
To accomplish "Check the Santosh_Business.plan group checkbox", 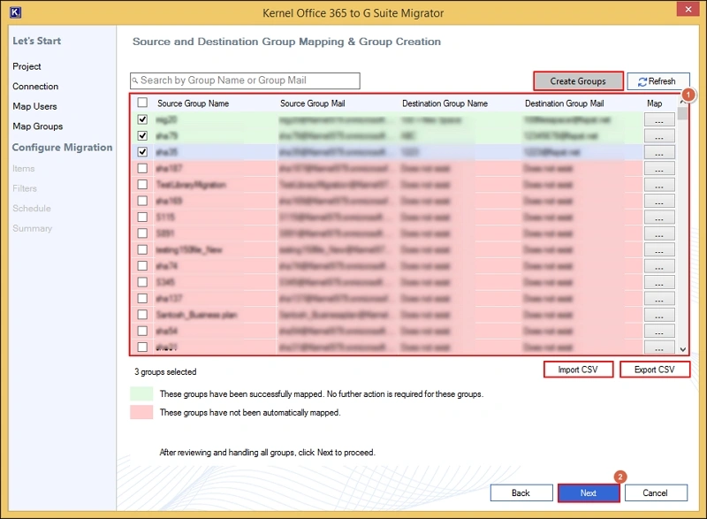I will pyautogui.click(x=142, y=315).
